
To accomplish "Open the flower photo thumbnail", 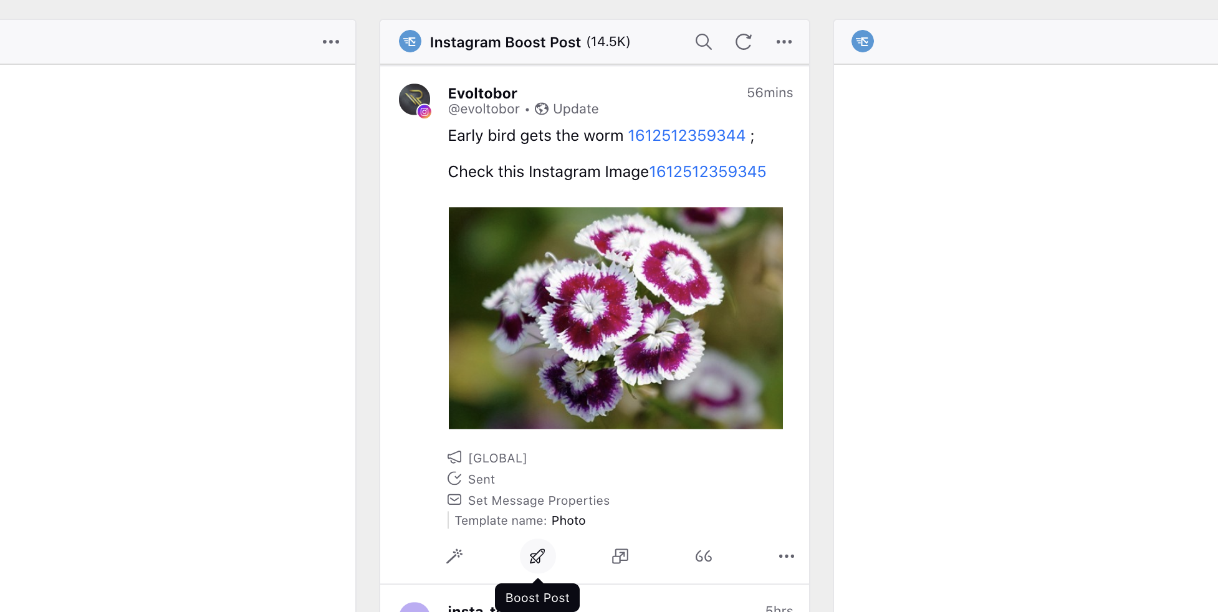I will point(615,318).
